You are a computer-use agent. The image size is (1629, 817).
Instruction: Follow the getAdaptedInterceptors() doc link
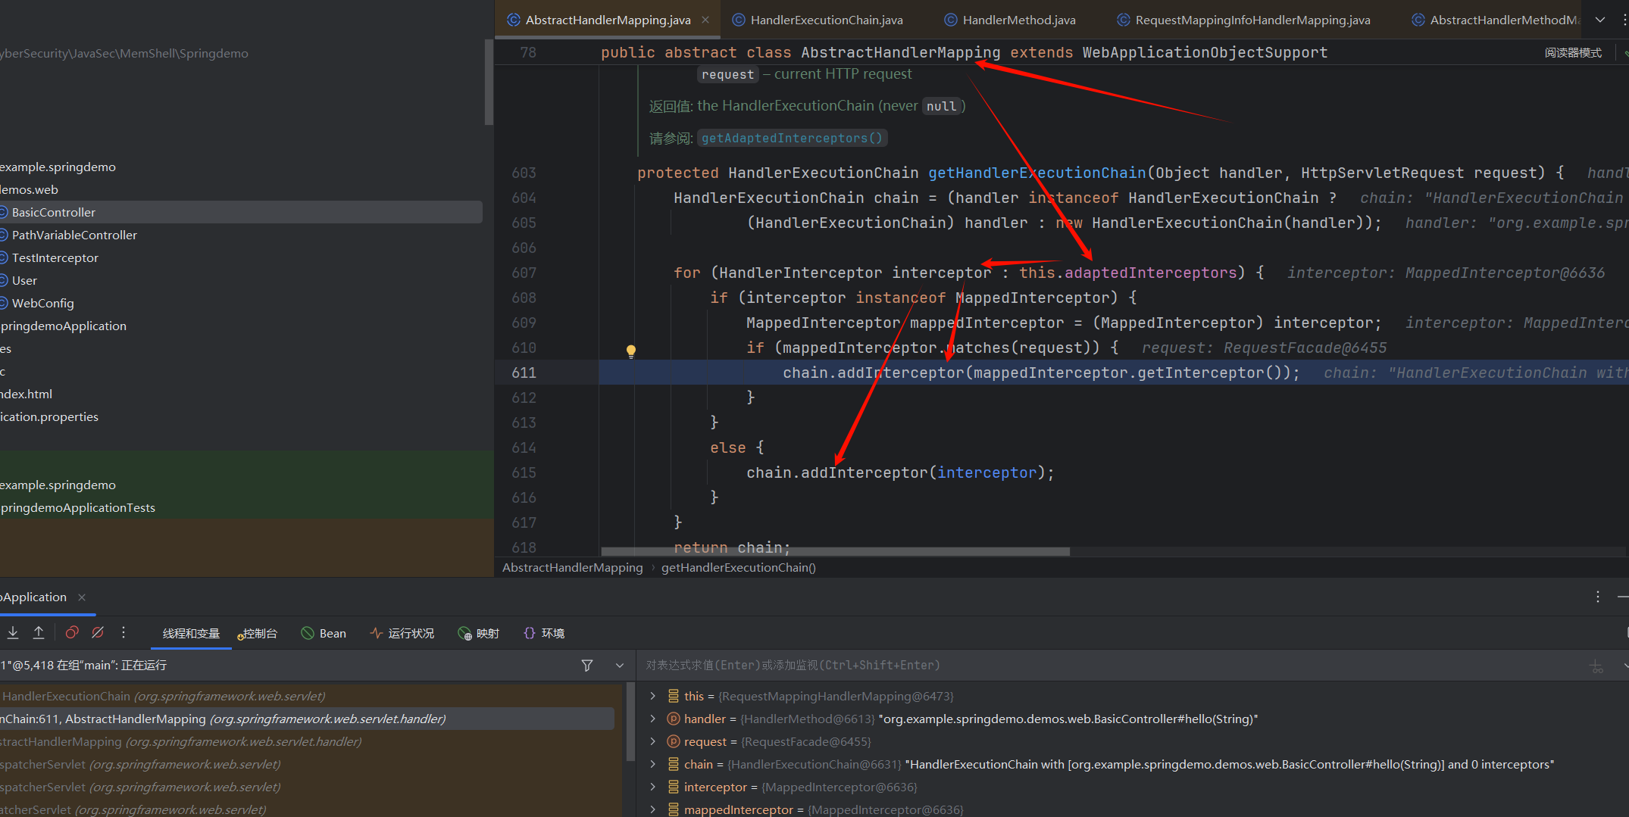(x=791, y=138)
